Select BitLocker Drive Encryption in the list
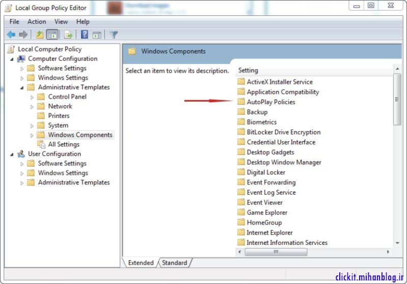407x284 pixels. pos(283,132)
